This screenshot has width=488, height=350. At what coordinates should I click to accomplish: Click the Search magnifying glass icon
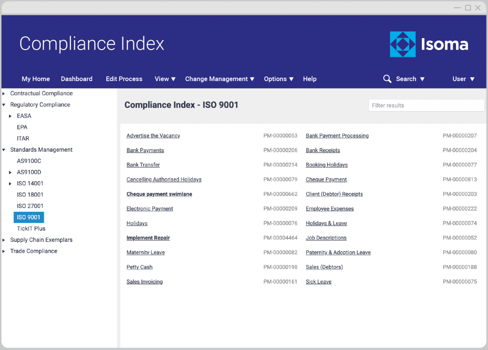(x=387, y=79)
